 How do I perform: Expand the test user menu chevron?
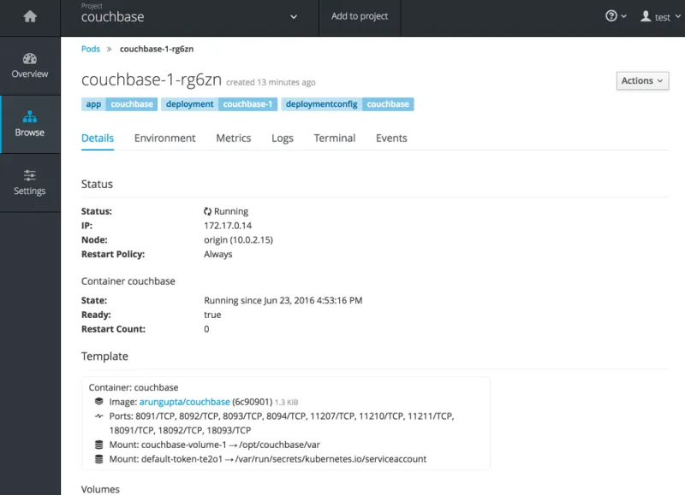pos(677,17)
